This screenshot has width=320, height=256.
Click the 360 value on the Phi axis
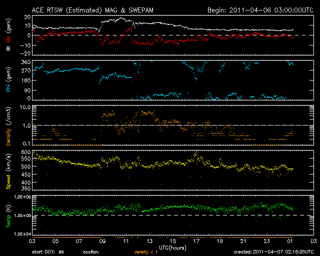coord(26,62)
